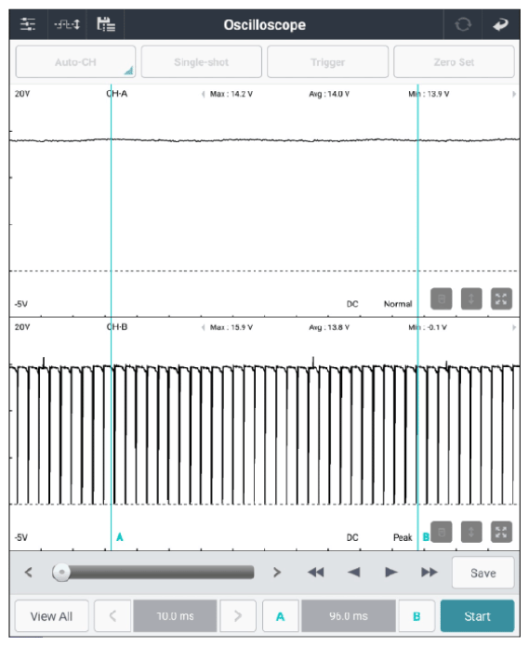Click CH-B Min -0.1 V reading

[428, 327]
